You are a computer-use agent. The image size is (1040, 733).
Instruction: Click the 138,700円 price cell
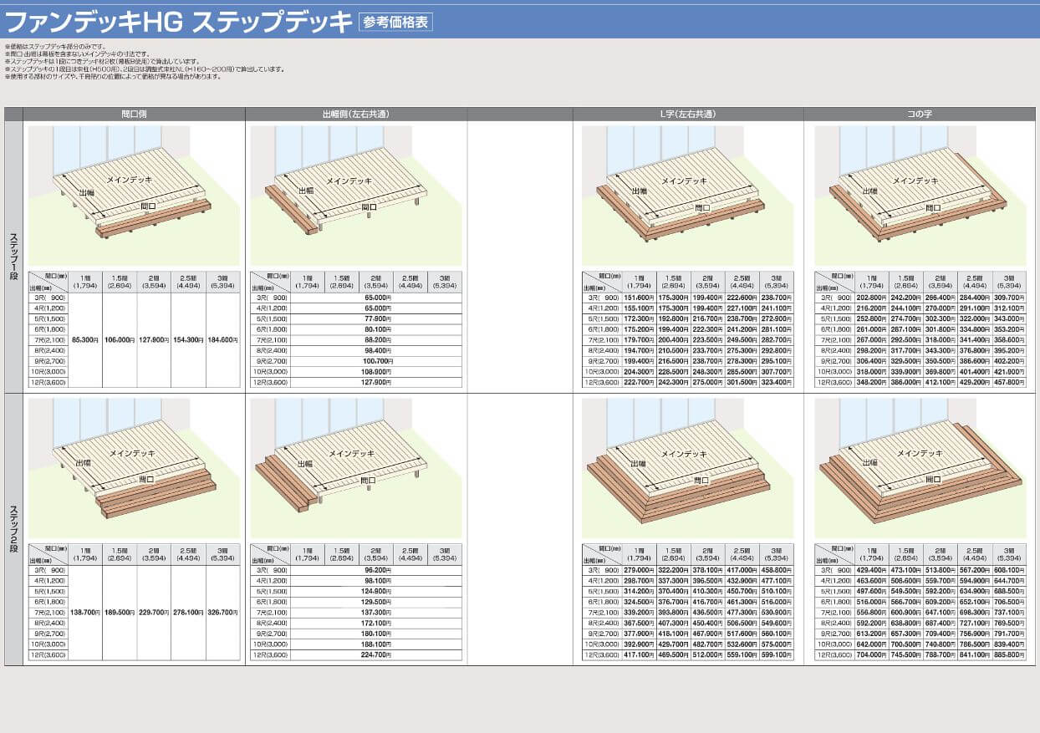point(84,613)
